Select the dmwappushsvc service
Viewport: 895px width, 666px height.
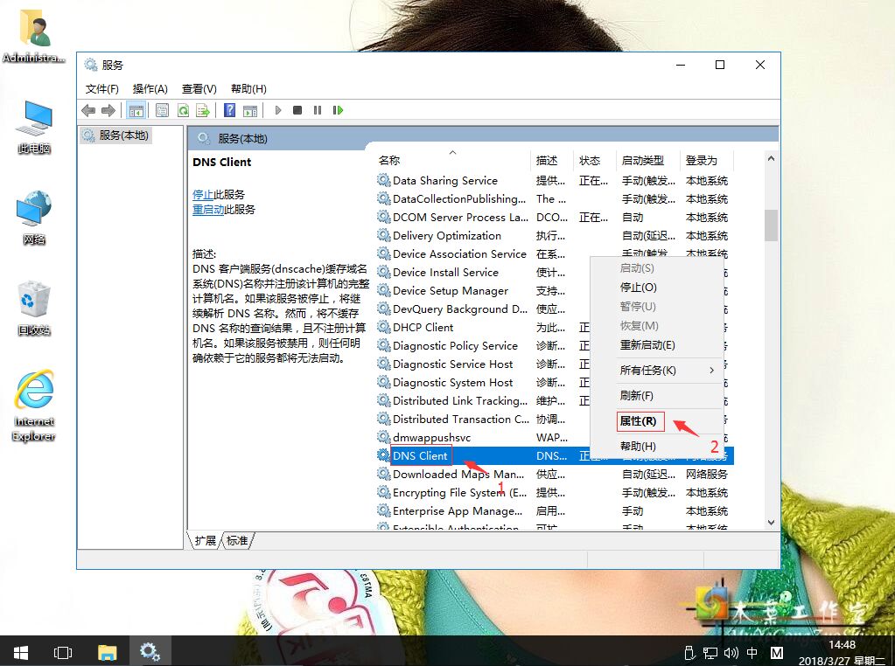[x=482, y=437]
